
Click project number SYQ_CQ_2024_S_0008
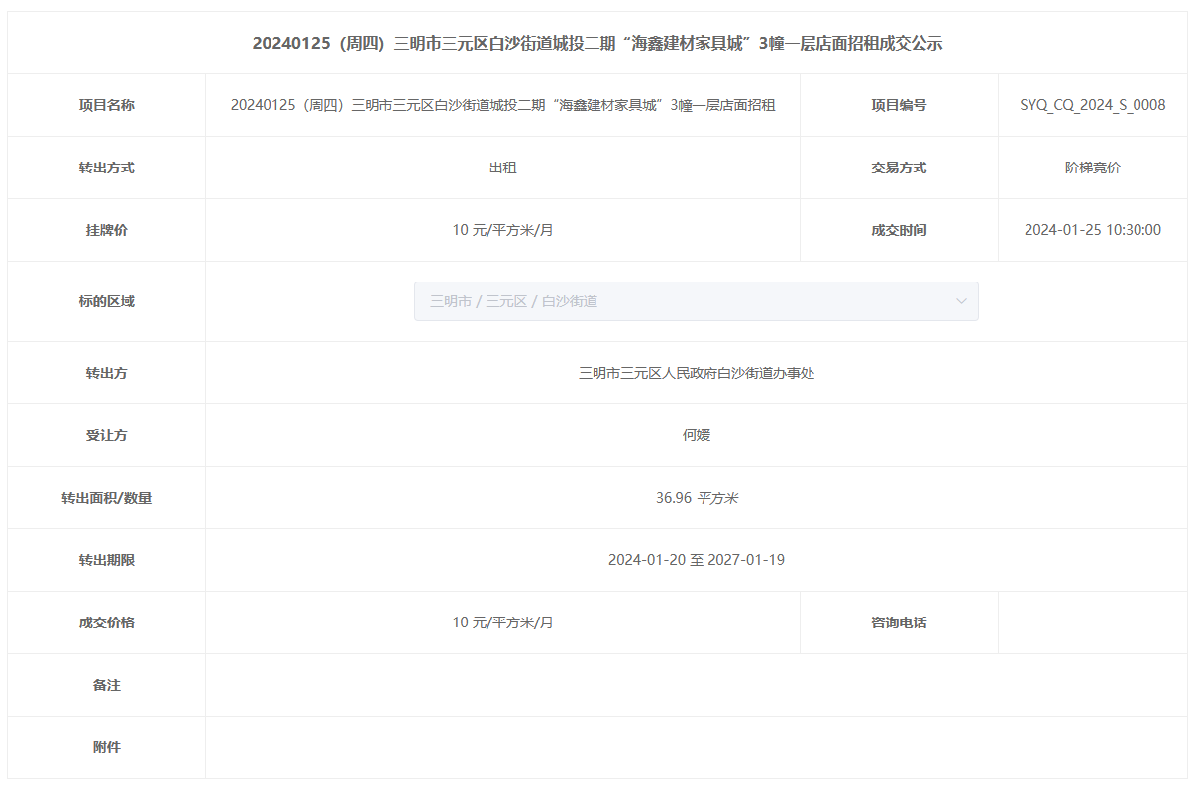point(1092,105)
